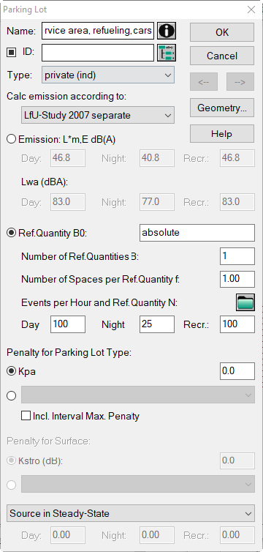This screenshot has width=263, height=552.
Task: Click the Name input field
Action: (98, 31)
